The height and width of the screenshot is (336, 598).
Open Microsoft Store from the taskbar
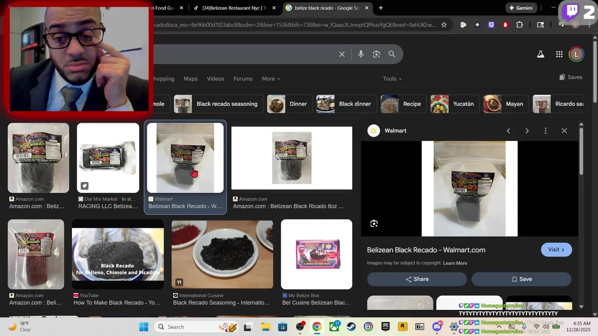(282, 327)
